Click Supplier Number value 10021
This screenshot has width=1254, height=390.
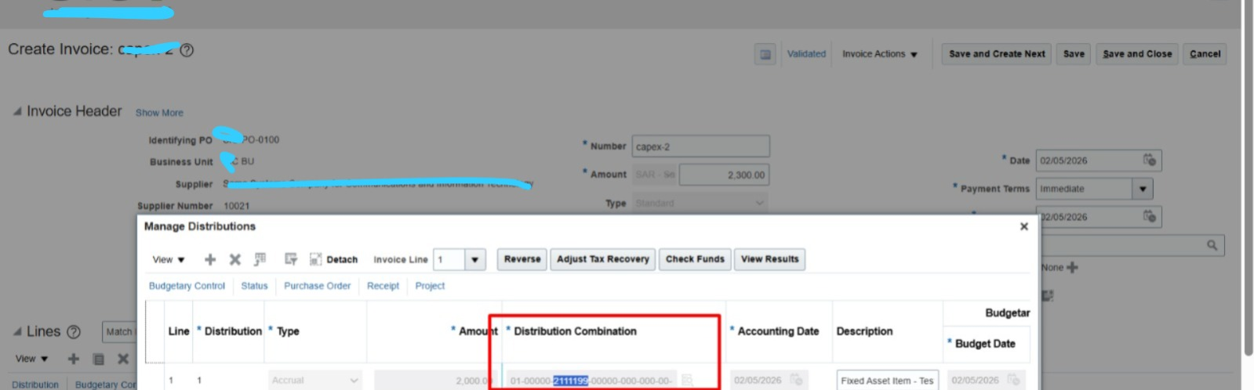236,206
